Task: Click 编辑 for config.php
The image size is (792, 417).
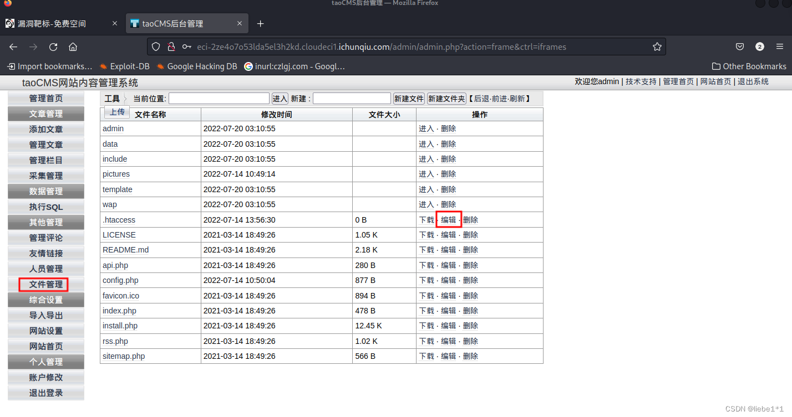Action: [x=448, y=280]
